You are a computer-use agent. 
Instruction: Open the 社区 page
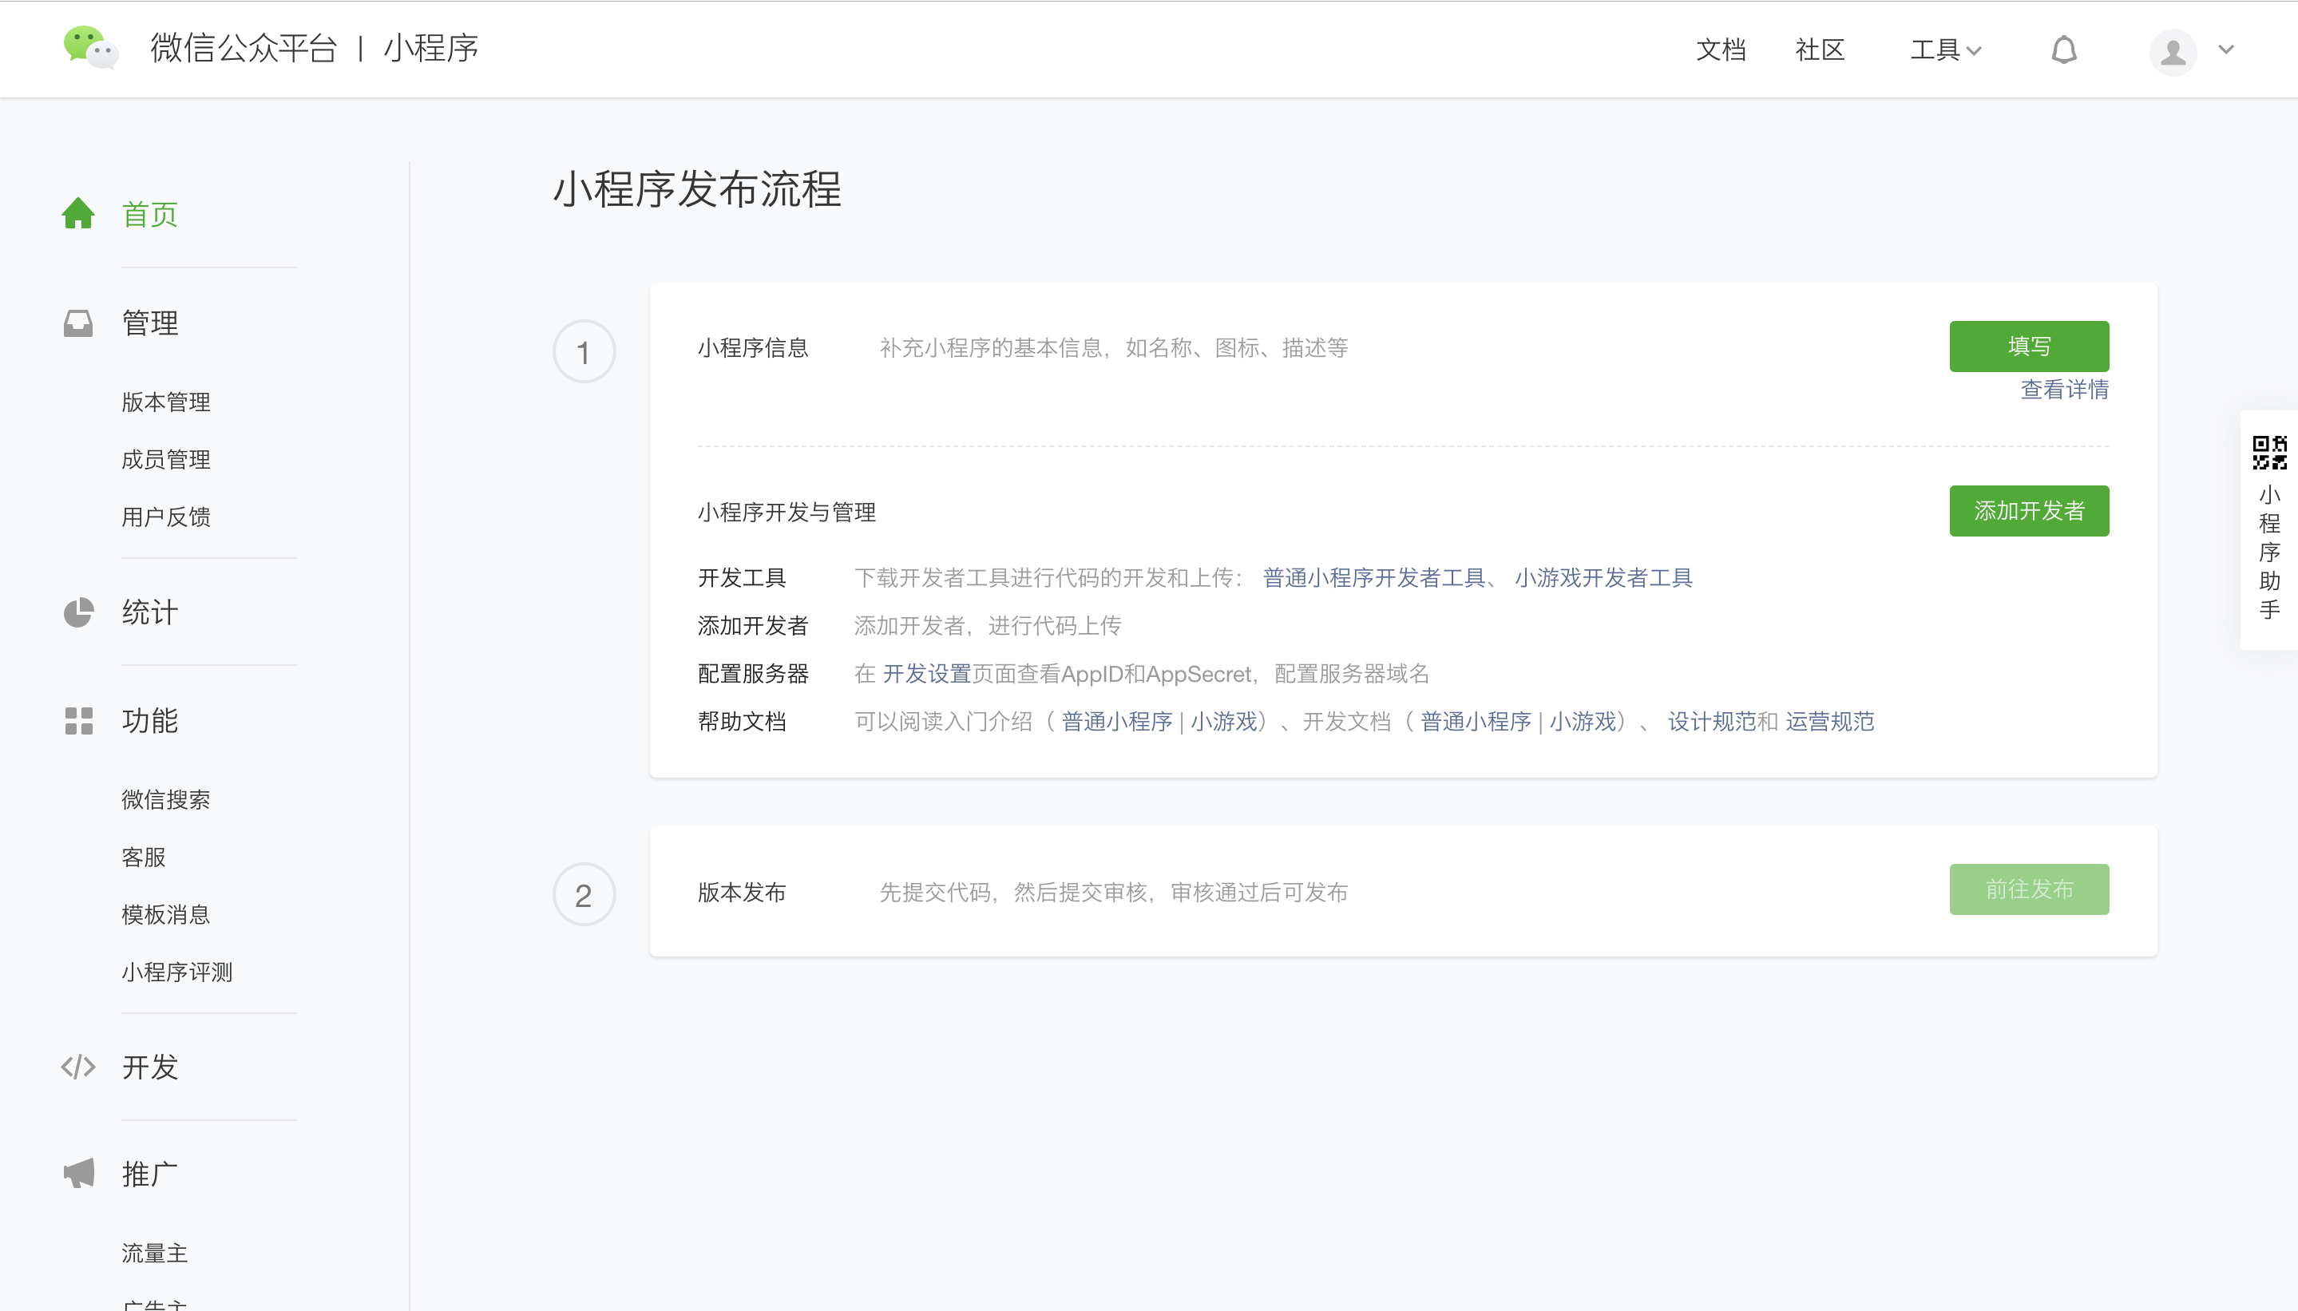(x=1818, y=50)
